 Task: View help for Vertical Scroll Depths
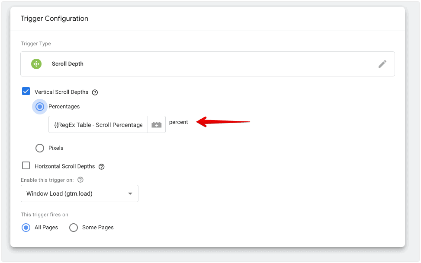coord(95,92)
